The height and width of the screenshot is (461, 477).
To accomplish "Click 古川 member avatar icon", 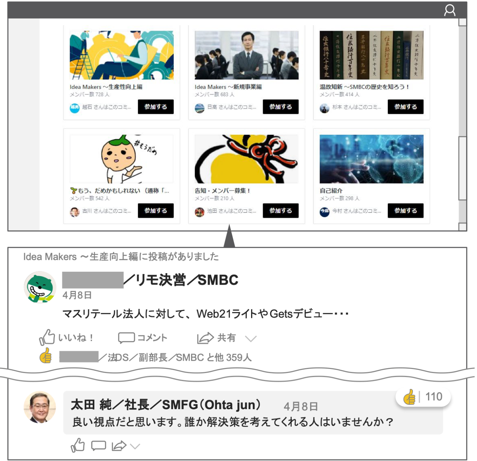I will [x=75, y=212].
